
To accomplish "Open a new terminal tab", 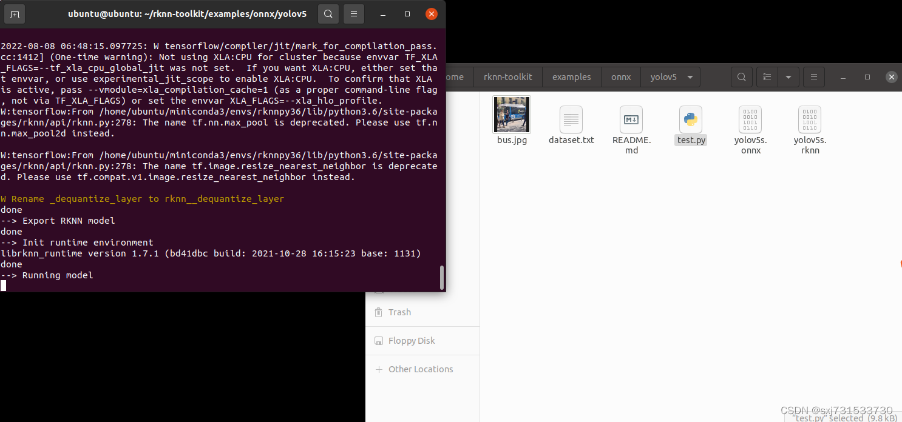I will tap(13, 13).
